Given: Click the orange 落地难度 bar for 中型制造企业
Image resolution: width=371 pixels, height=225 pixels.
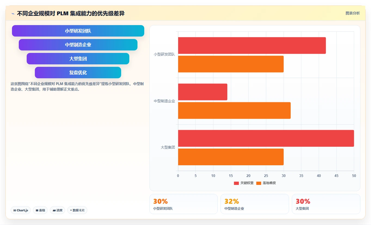Looking at the screenshot, I should point(234,110).
